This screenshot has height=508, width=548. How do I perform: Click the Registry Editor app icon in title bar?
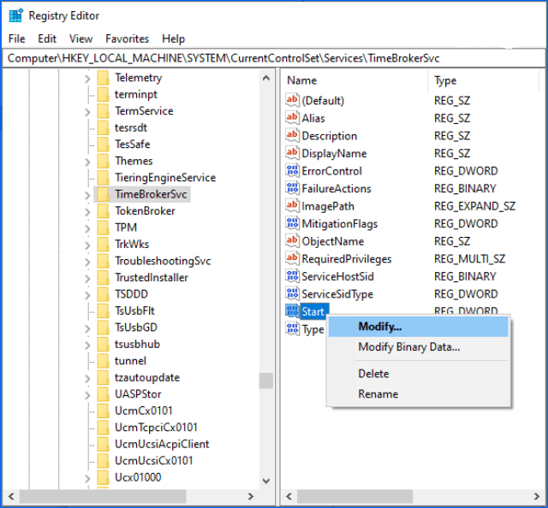pos(15,15)
